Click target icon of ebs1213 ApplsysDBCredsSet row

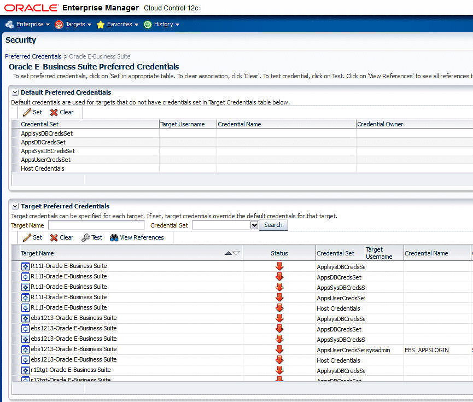pyautogui.click(x=25, y=318)
